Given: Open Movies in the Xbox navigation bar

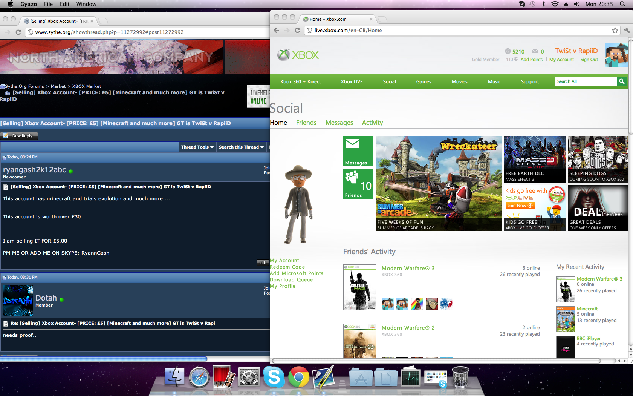Looking at the screenshot, I should [x=459, y=81].
